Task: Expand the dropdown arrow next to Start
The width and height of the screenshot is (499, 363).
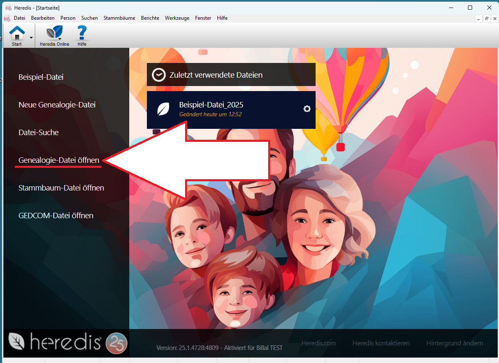Action: pos(31,38)
